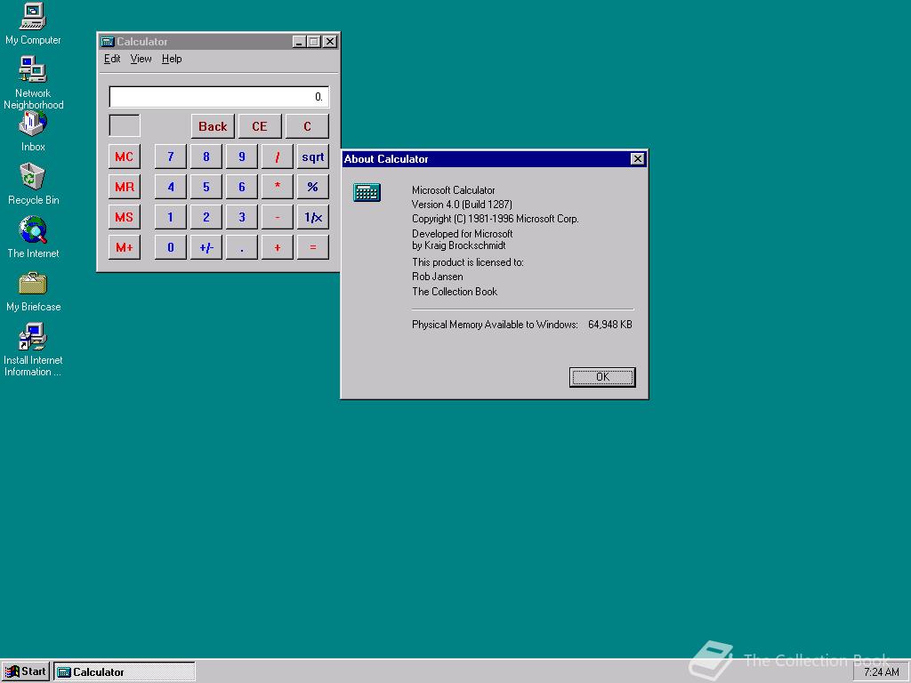Click the 9 digit key
The height and width of the screenshot is (683, 911).
242,157
